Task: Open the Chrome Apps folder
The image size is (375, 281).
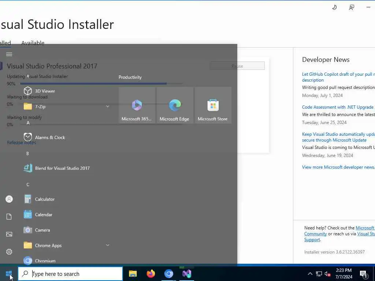Action: 67,246
